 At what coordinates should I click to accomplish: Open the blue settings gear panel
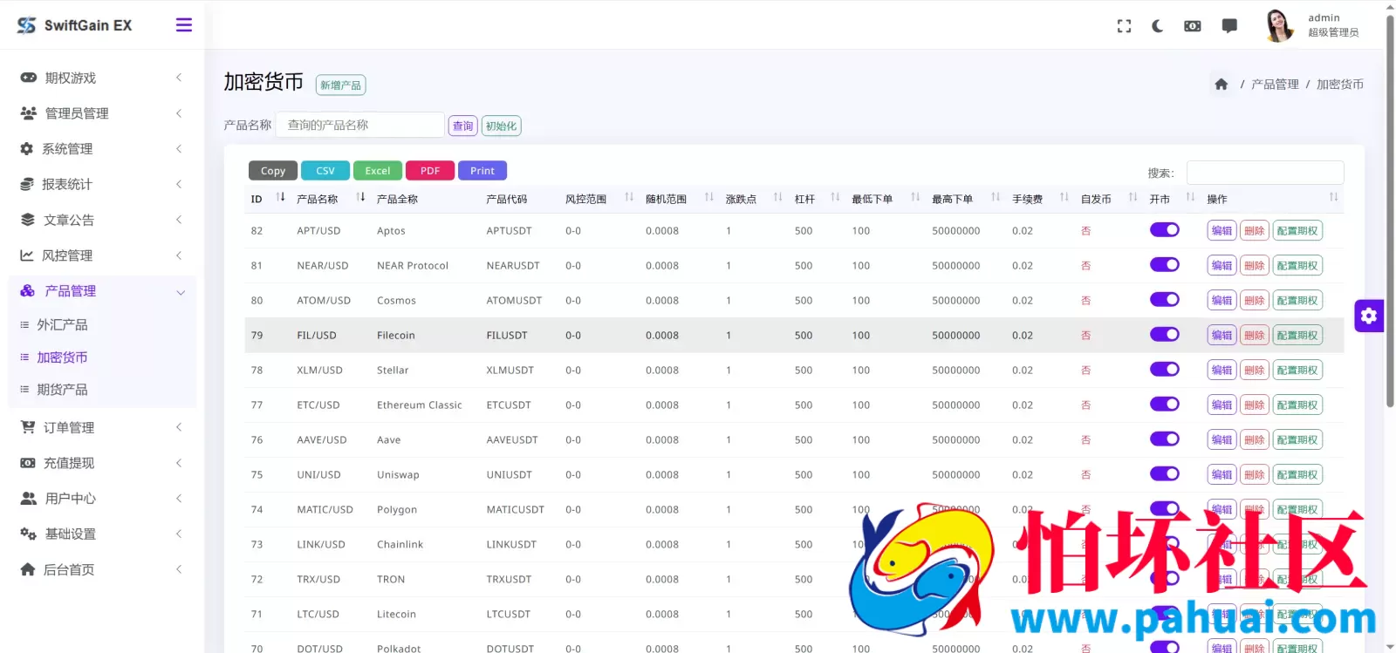tap(1368, 316)
